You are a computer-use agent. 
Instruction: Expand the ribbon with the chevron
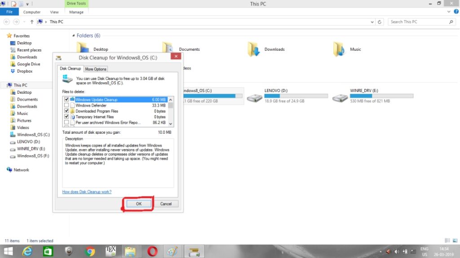click(x=449, y=12)
